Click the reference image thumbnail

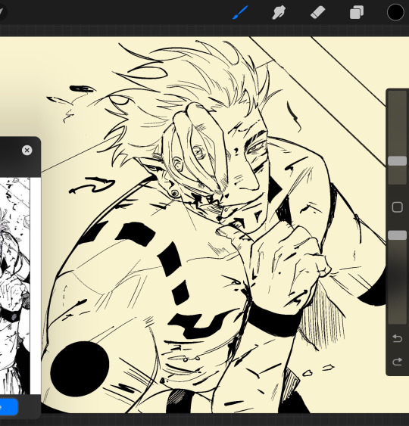point(15,286)
